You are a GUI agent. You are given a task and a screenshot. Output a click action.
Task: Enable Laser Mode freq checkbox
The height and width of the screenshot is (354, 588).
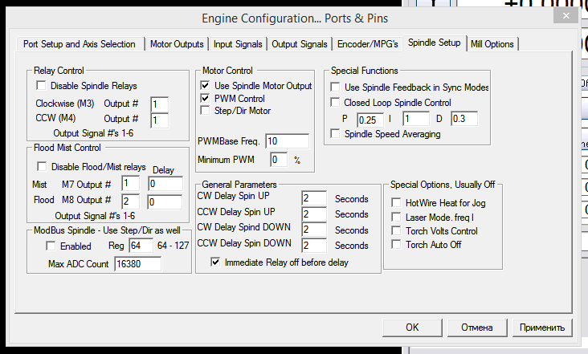(x=396, y=218)
